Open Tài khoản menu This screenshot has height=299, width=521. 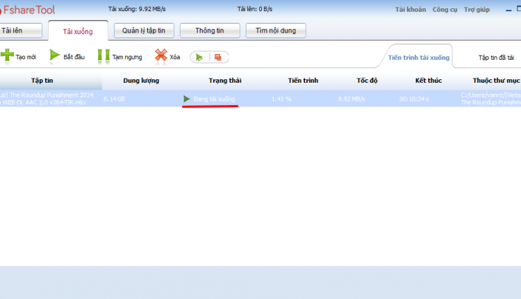click(411, 10)
